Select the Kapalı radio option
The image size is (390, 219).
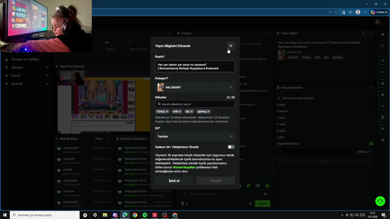pos(371,105)
